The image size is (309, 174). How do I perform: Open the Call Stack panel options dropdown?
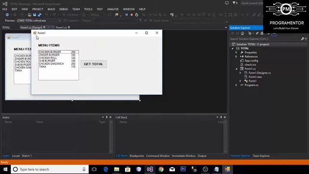[x=217, y=117]
